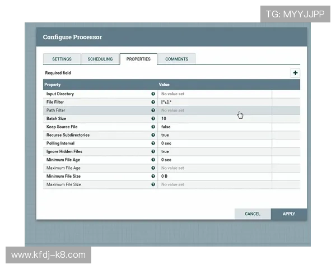Viewport: 336px width, 269px height.
Task: Show help for Path Filter property
Action: point(153,110)
